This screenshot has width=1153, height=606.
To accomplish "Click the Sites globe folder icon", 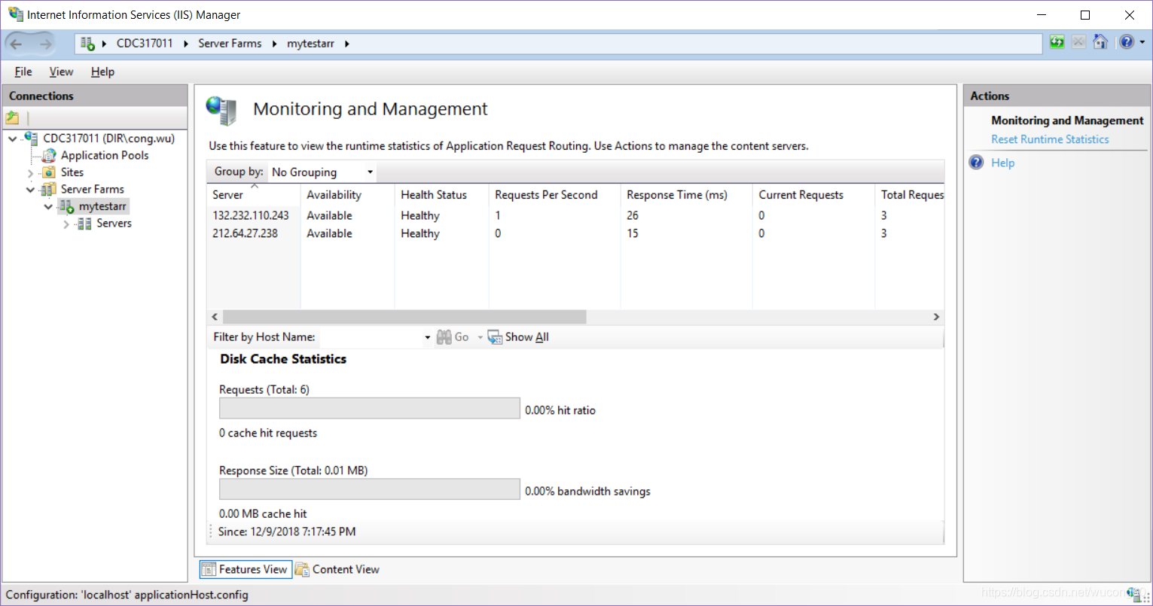I will [49, 172].
